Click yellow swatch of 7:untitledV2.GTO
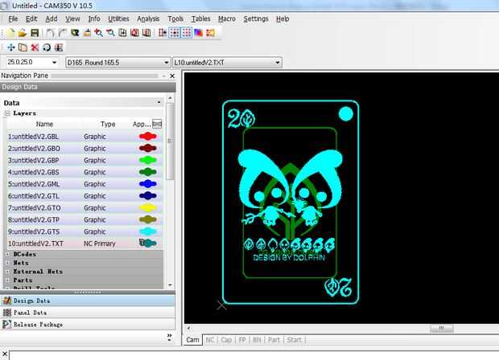Viewport: 499px width, 360px height. tap(147, 208)
